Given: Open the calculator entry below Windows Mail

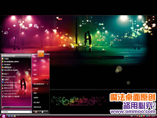Looking at the screenshot, I should click(16, 59).
